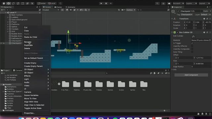
Task: Click Inspector panel lock icon
Action: tap(207, 7)
